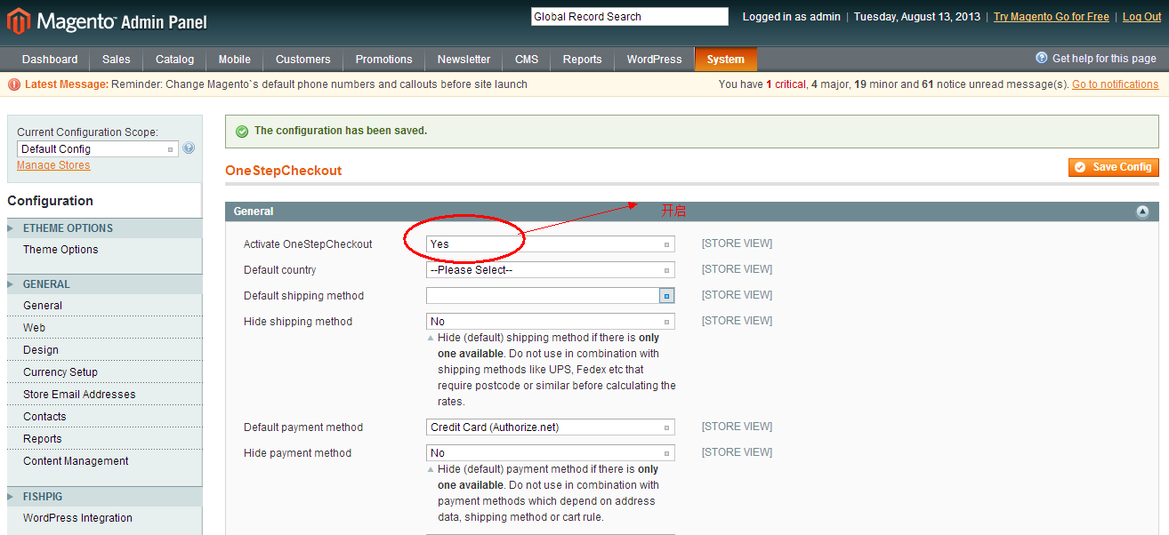The height and width of the screenshot is (535, 1169).
Task: Click the 'Activate OneStepCheckout' label
Action: click(x=308, y=244)
